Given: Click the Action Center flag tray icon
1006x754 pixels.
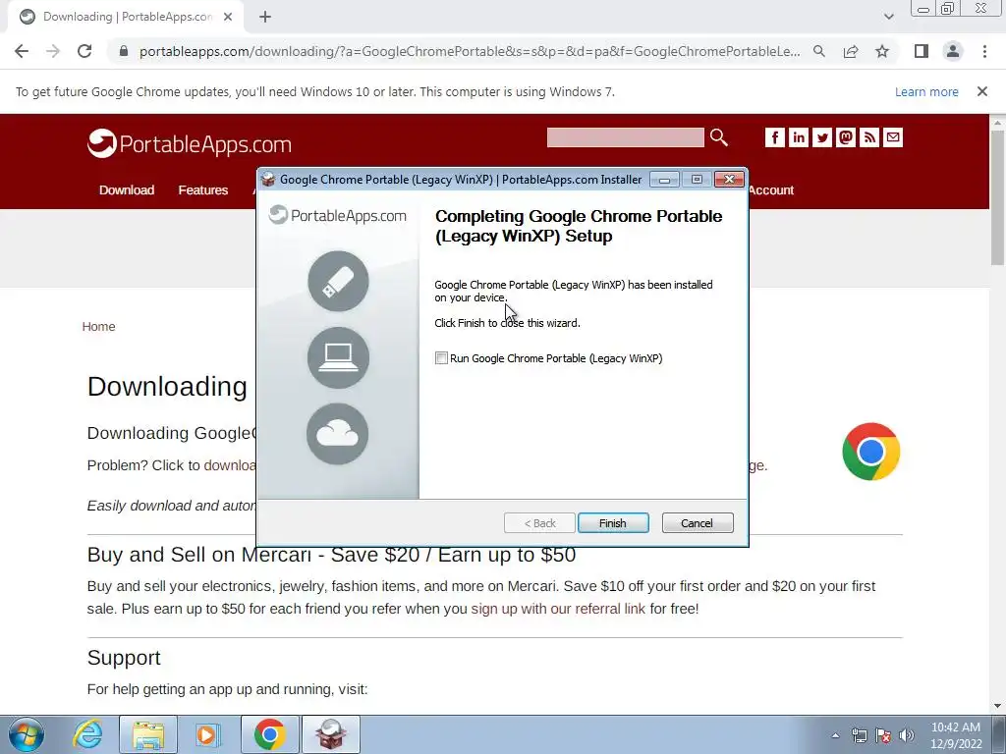Looking at the screenshot, I should pyautogui.click(x=883, y=735).
